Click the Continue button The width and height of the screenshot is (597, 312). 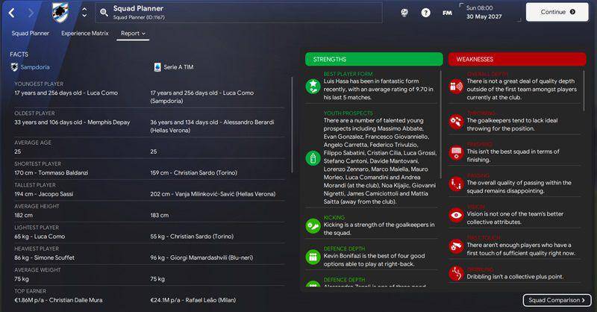click(557, 12)
